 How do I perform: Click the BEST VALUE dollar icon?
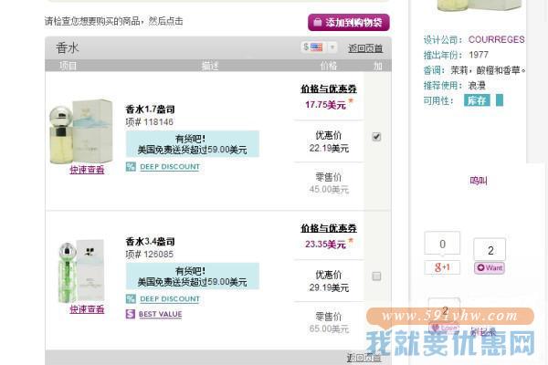tap(131, 314)
